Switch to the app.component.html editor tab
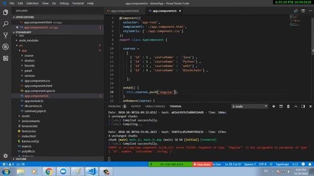The width and height of the screenshot is (314, 176). pos(125,11)
